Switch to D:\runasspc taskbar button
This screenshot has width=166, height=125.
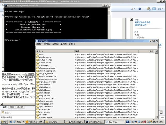[x=55, y=122]
